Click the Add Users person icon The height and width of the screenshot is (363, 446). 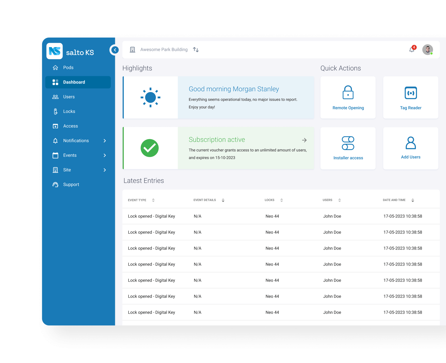point(410,143)
